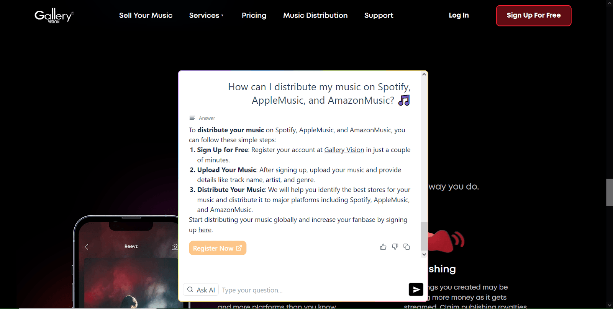Click the music note emoji in question
The height and width of the screenshot is (309, 613).
point(404,100)
